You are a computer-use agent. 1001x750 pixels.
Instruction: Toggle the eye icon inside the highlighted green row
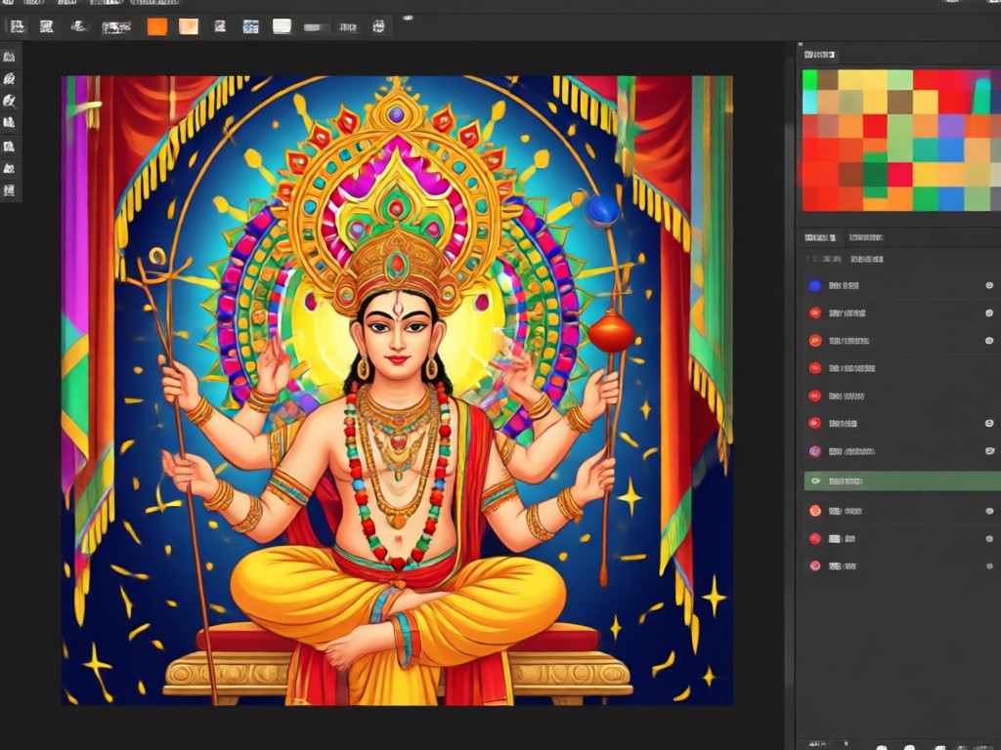pyautogui.click(x=815, y=480)
